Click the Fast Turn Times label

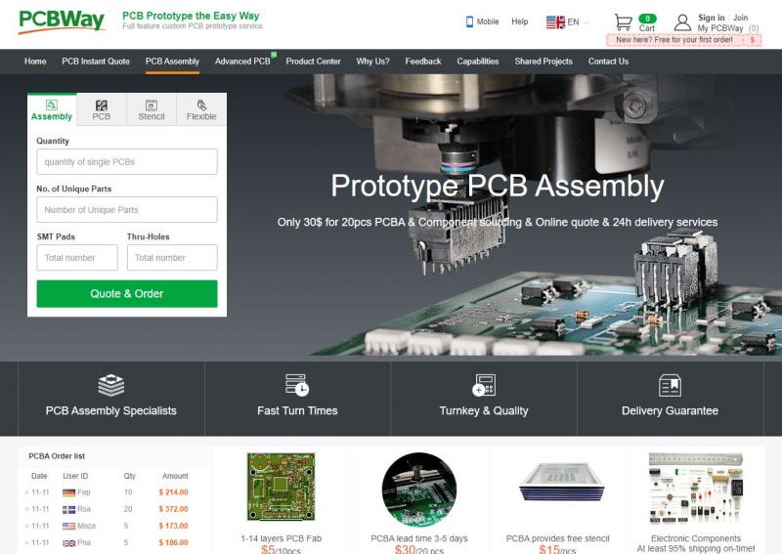[297, 411]
